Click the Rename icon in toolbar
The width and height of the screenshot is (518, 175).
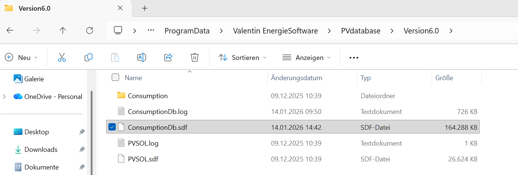click(x=142, y=57)
